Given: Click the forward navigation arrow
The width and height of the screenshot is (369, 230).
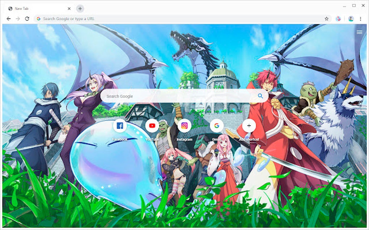Looking at the screenshot, I should click(x=18, y=19).
